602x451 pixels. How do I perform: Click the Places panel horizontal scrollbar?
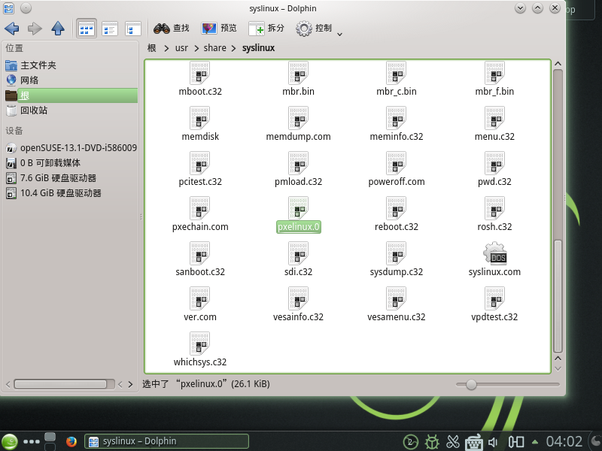click(64, 384)
